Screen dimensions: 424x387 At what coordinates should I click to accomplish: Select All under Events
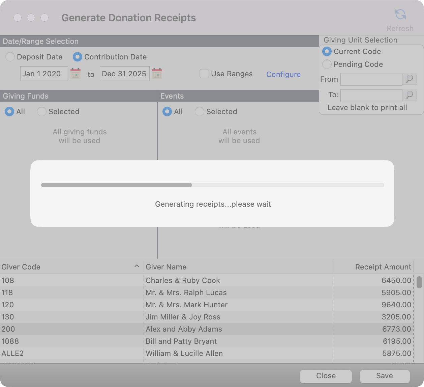tap(167, 111)
